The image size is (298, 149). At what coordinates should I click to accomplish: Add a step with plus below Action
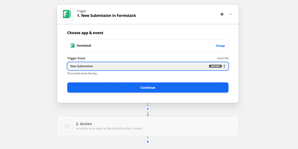148,142
